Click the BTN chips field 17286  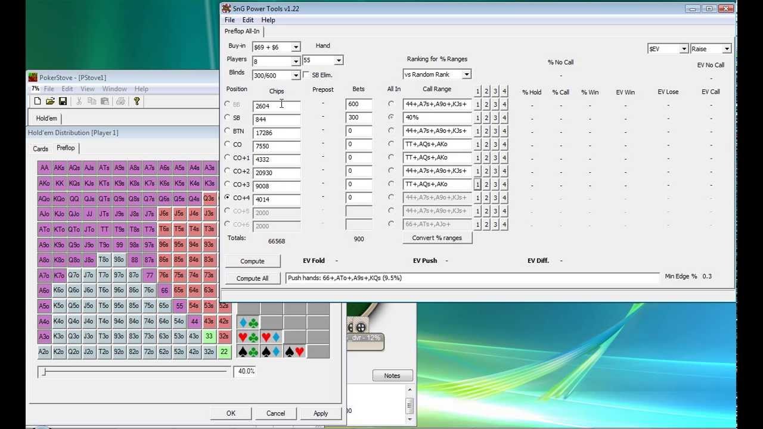(x=277, y=133)
